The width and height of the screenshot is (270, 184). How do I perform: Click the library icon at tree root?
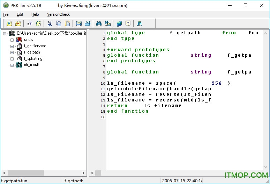(x=12, y=33)
